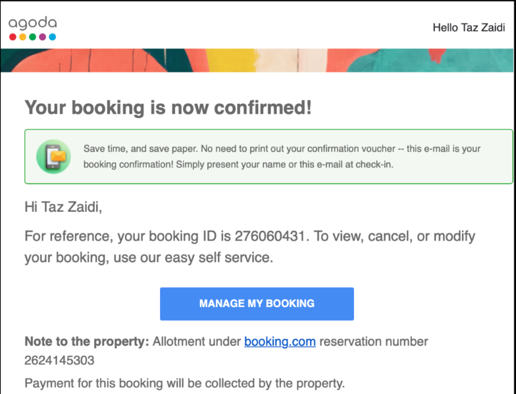Click the Note to the property label
Image resolution: width=516 pixels, height=394 pixels.
click(87, 341)
